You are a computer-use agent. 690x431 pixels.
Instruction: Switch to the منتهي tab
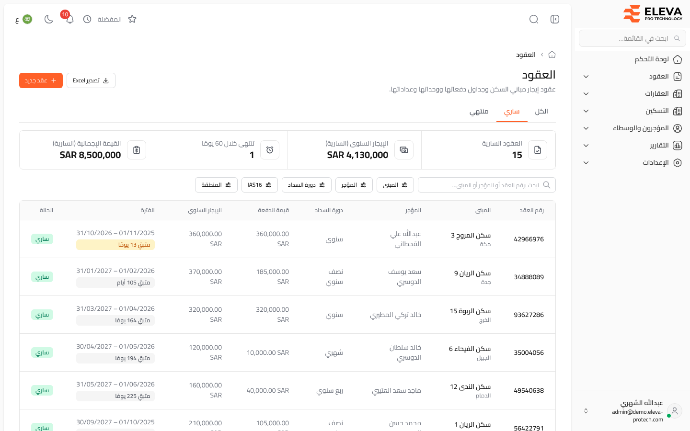pos(479,112)
